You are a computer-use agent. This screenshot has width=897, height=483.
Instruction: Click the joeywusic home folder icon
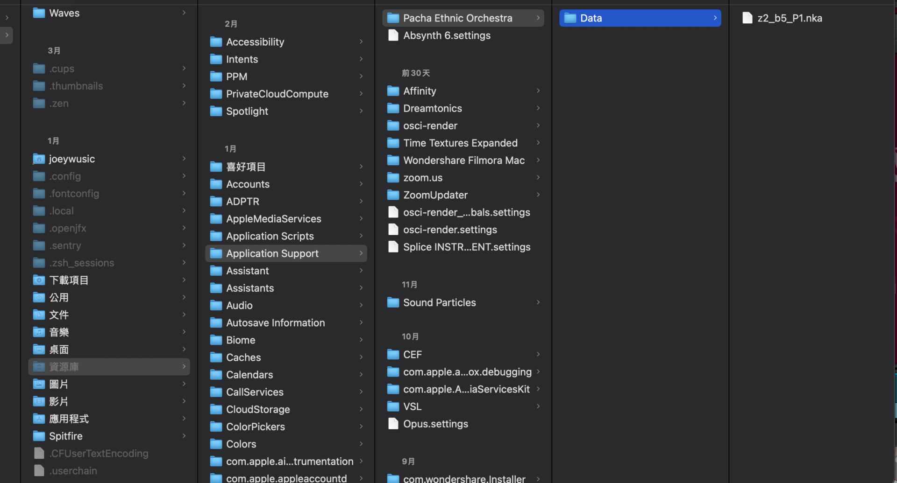pos(39,159)
